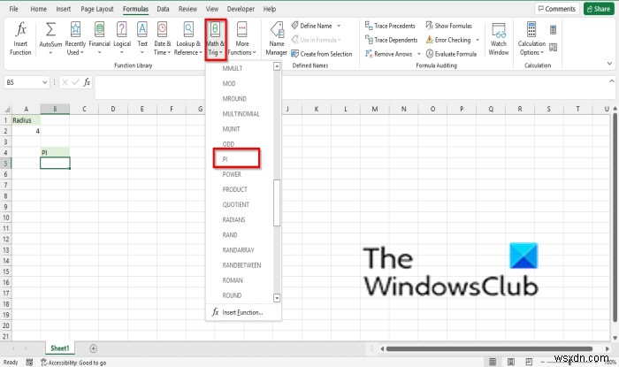Image resolution: width=619 pixels, height=367 pixels.
Task: Click the AutoSum sigma icon
Action: (x=50, y=29)
